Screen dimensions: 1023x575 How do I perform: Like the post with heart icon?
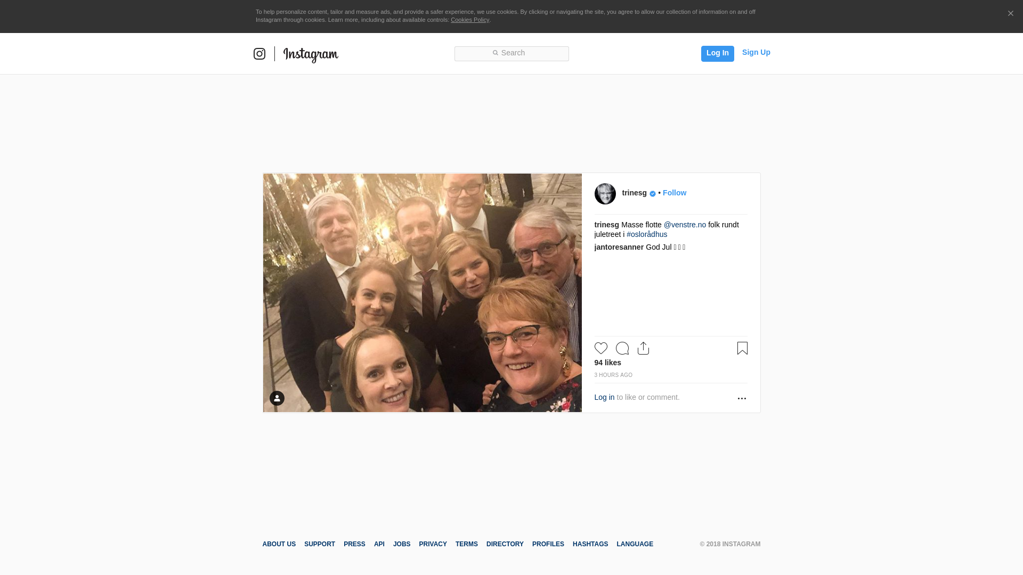click(601, 348)
